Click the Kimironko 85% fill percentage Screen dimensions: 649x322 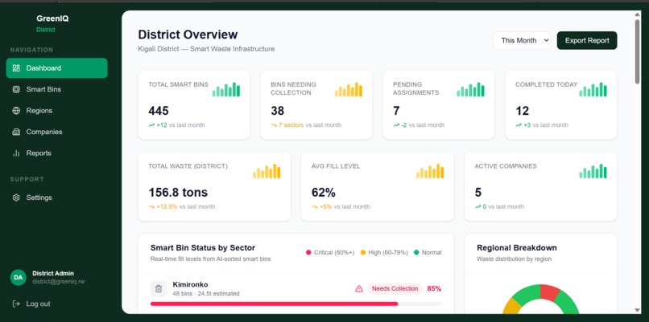[x=434, y=288]
